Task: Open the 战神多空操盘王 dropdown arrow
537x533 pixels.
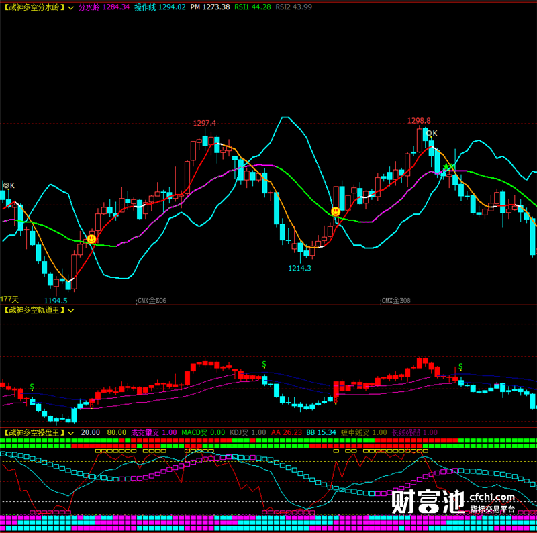Action: coord(71,433)
